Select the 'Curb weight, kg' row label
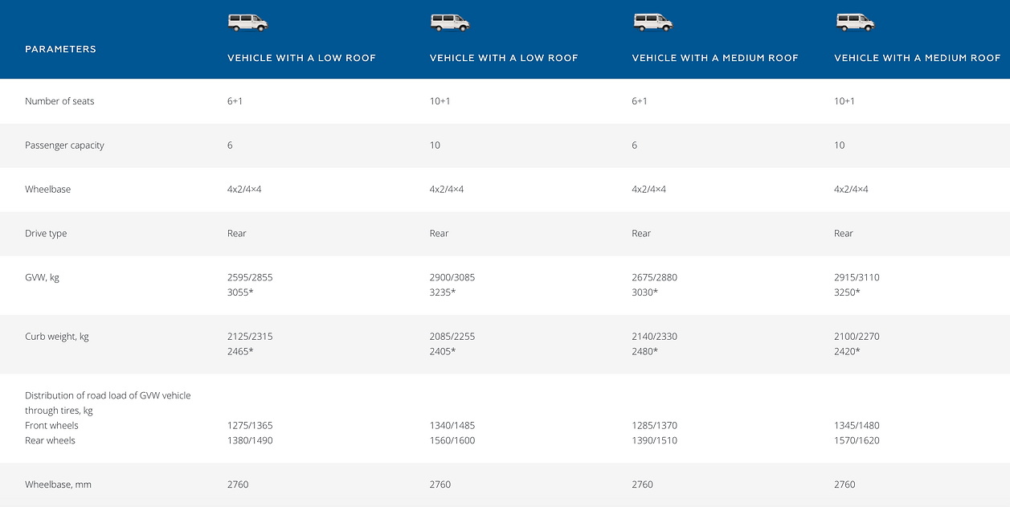The width and height of the screenshot is (1010, 507). coord(57,337)
